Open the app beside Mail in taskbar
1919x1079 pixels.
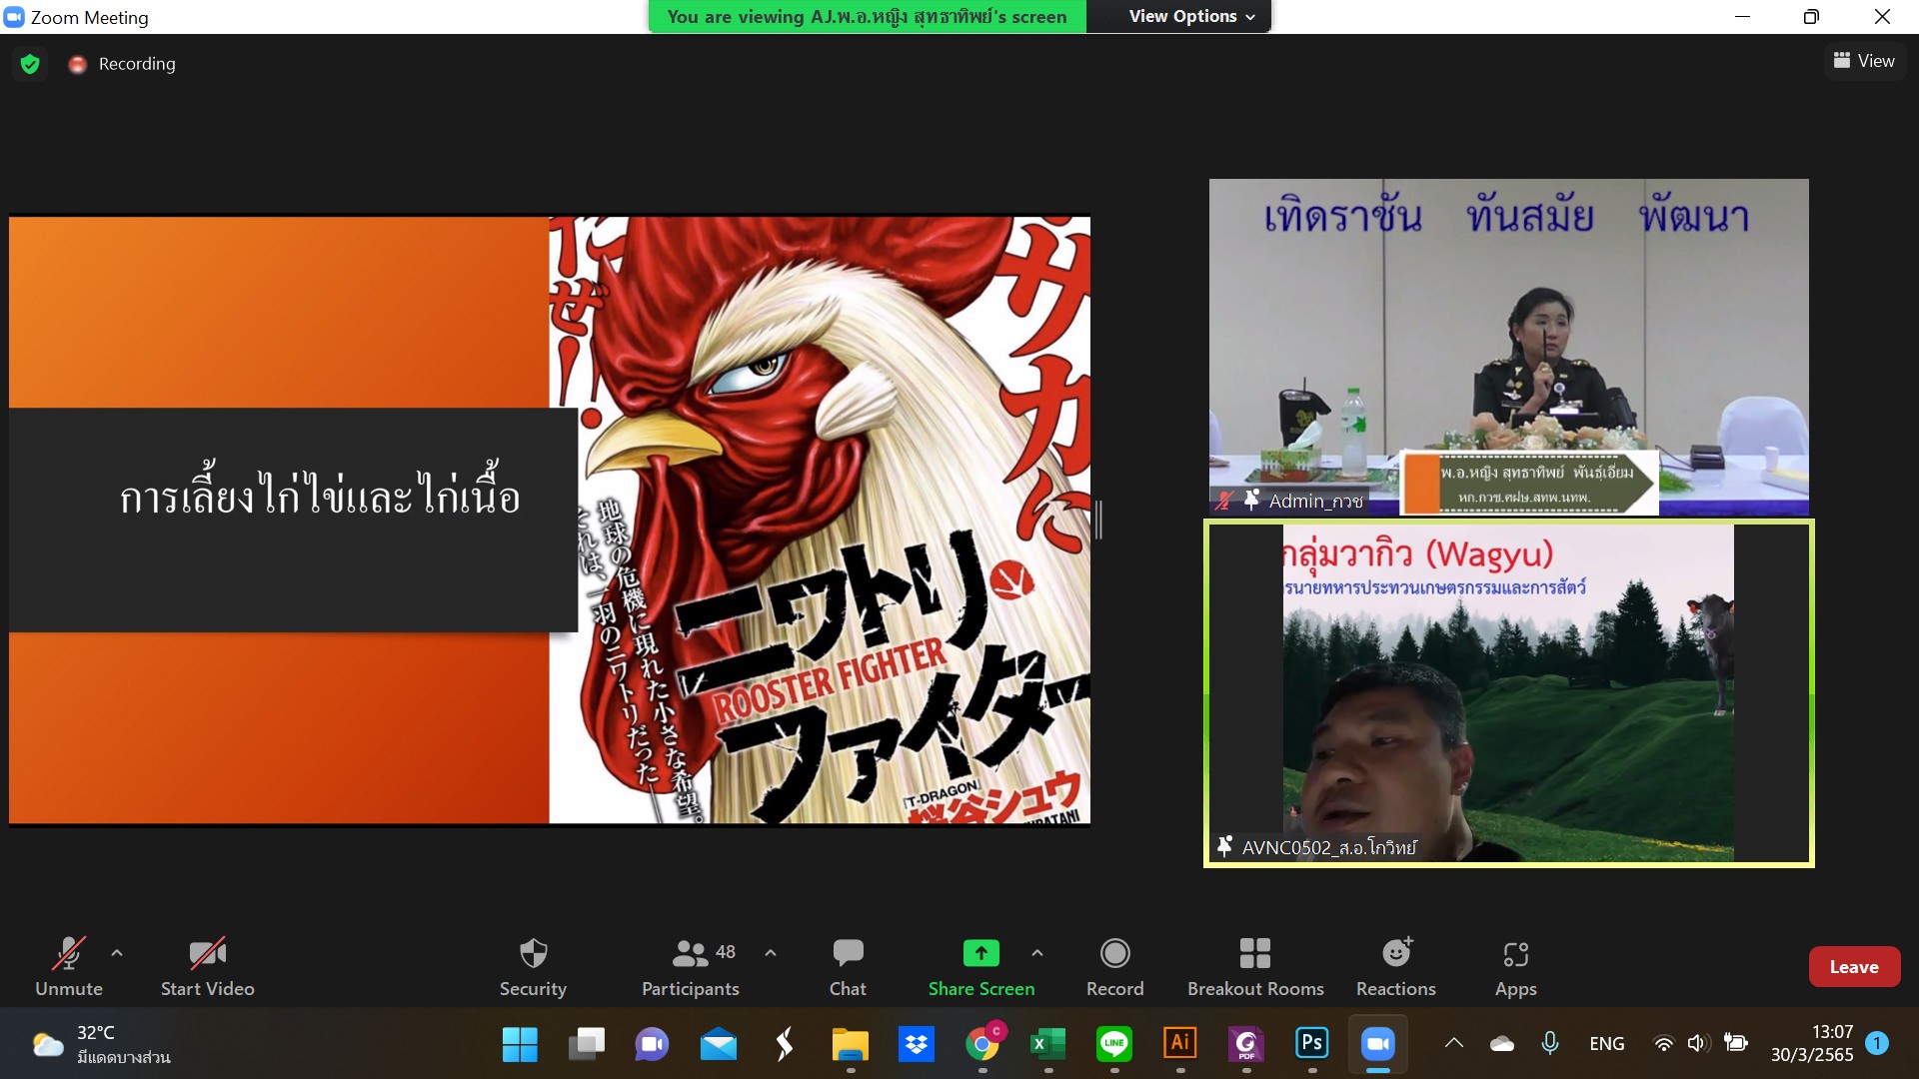(x=784, y=1044)
